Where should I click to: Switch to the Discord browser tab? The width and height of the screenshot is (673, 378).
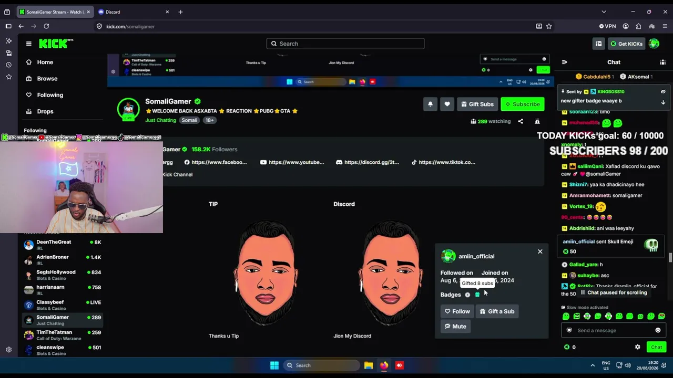(134, 12)
